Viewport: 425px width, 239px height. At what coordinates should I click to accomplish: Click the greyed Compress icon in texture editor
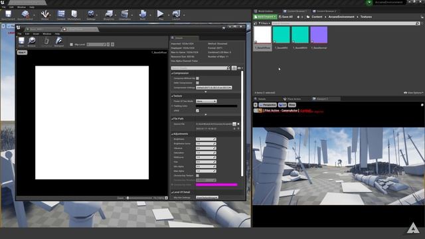pyautogui.click(x=46, y=42)
